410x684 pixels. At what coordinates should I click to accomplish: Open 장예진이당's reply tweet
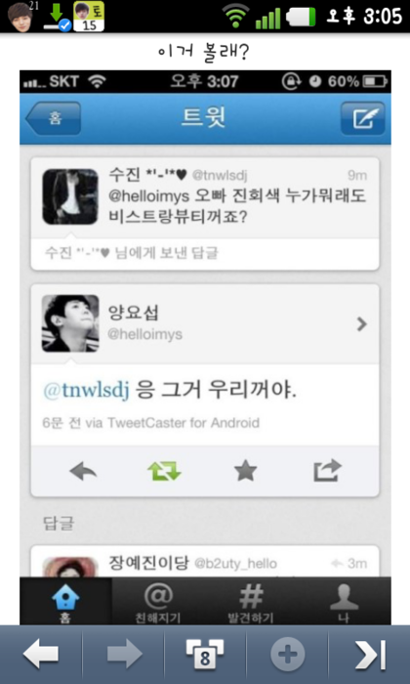pyautogui.click(x=205, y=562)
